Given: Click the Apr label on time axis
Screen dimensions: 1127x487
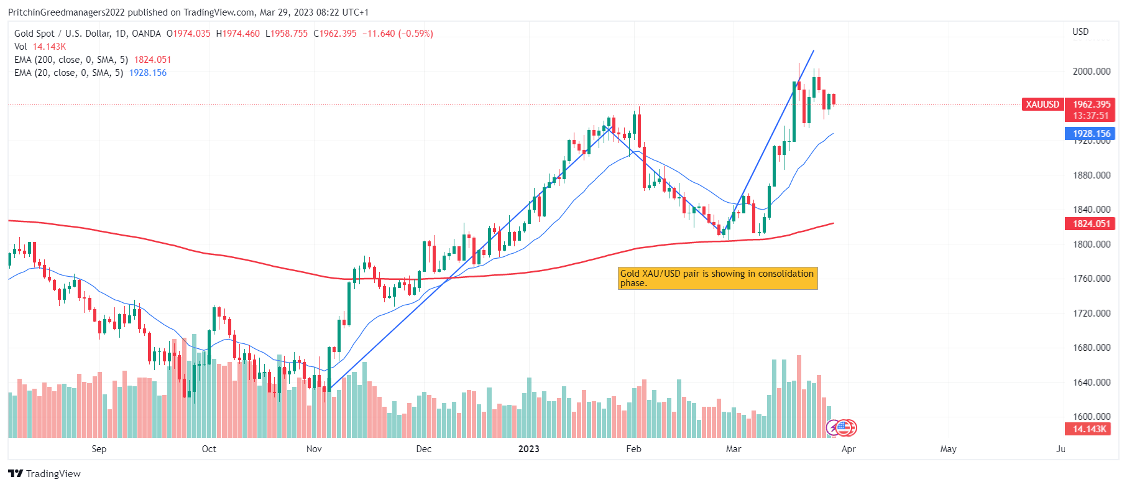Looking at the screenshot, I should coord(849,449).
